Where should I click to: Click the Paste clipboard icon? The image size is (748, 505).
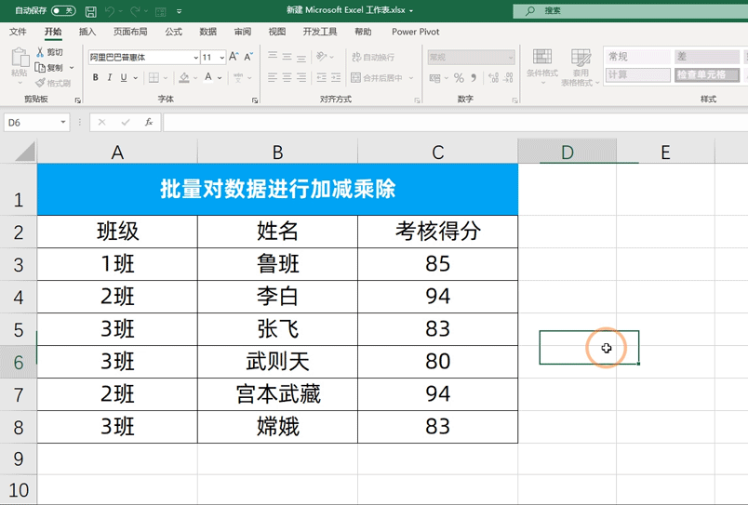pyautogui.click(x=20, y=58)
